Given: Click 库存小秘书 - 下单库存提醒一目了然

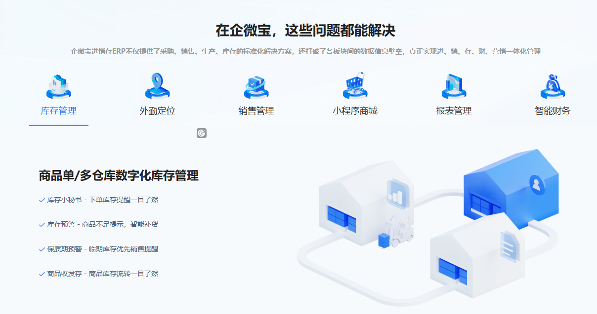Looking at the screenshot, I should (x=103, y=200).
